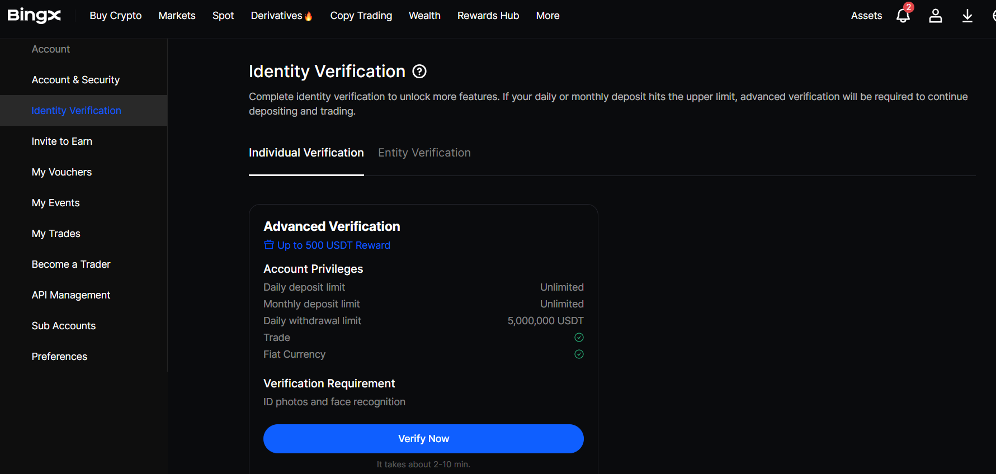Viewport: 996px width, 474px height.
Task: Click the download app icon
Action: pos(967,16)
